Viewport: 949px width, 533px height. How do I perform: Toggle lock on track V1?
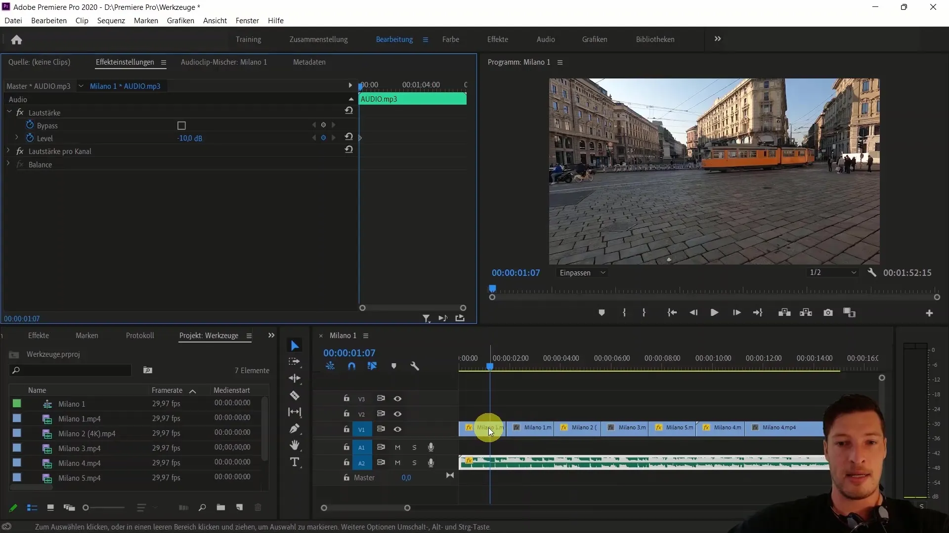coord(346,429)
